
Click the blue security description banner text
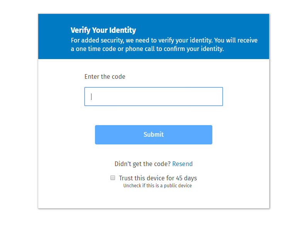[x=164, y=44]
